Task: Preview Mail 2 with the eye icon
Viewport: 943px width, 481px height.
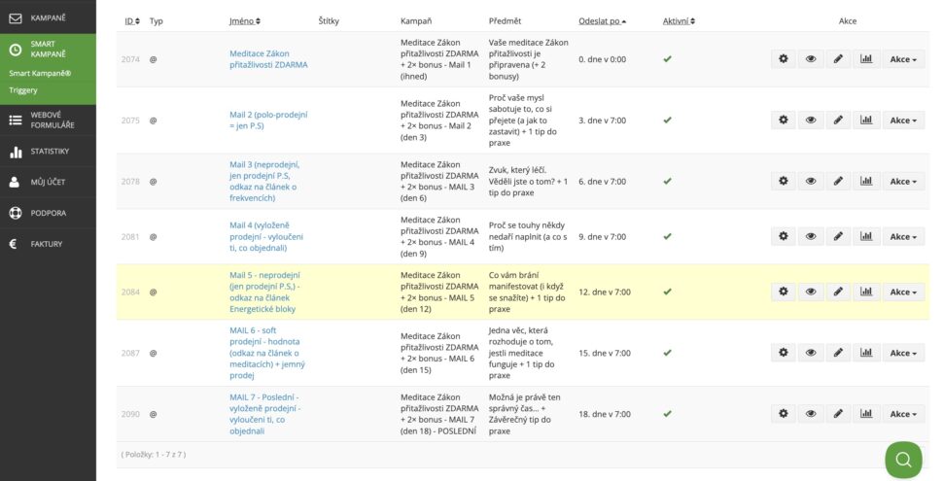Action: (x=811, y=120)
